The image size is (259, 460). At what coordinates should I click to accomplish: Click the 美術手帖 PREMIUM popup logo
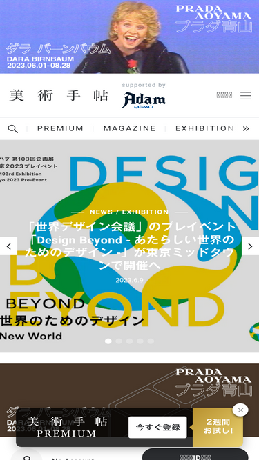67,427
